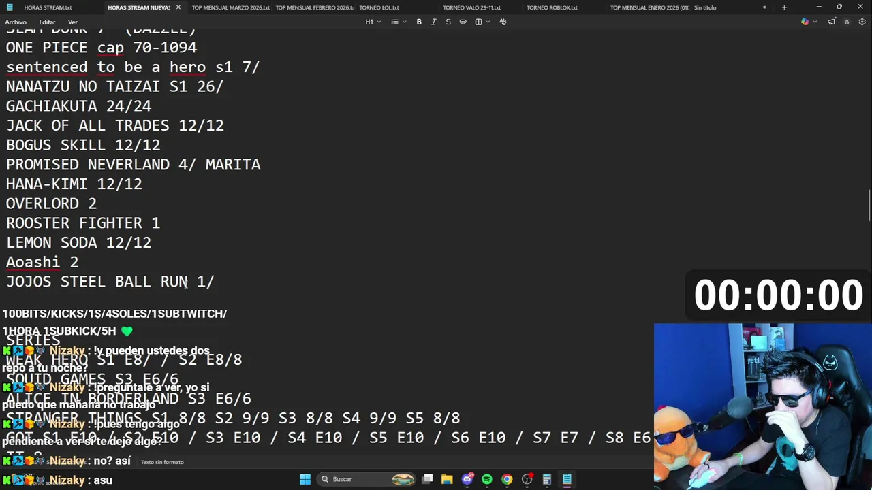Viewport: 872px width, 490px height.
Task: Click the line 'ONE PIECE cap 70-1094'
Action: click(102, 48)
